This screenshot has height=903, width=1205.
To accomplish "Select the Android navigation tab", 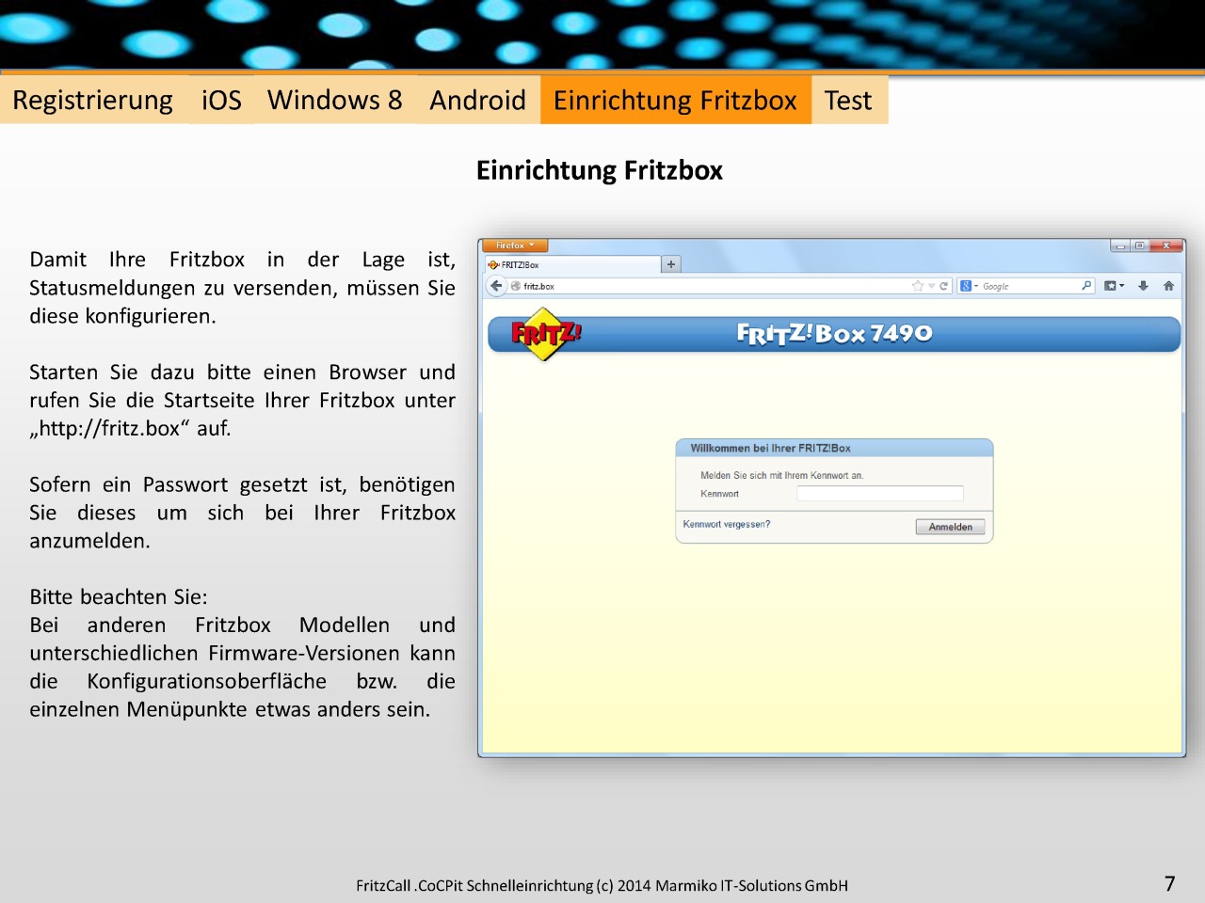I will coord(477,101).
